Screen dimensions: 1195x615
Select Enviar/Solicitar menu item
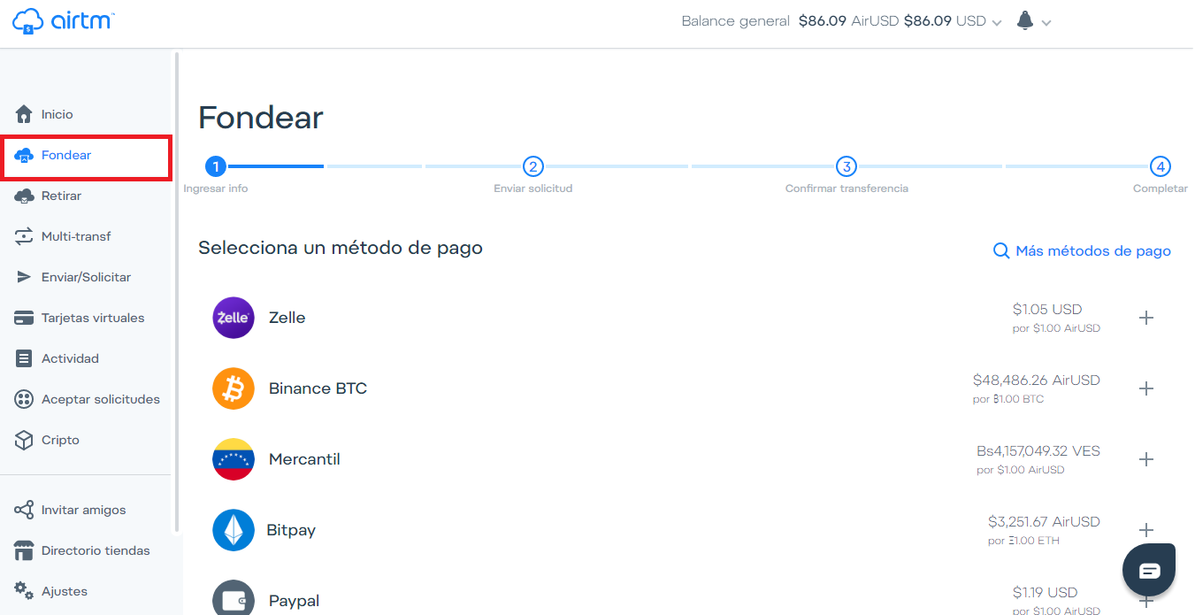[x=87, y=277]
